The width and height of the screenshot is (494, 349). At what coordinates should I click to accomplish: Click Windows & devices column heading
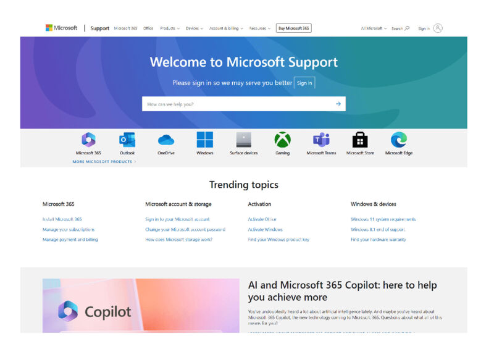374,204
